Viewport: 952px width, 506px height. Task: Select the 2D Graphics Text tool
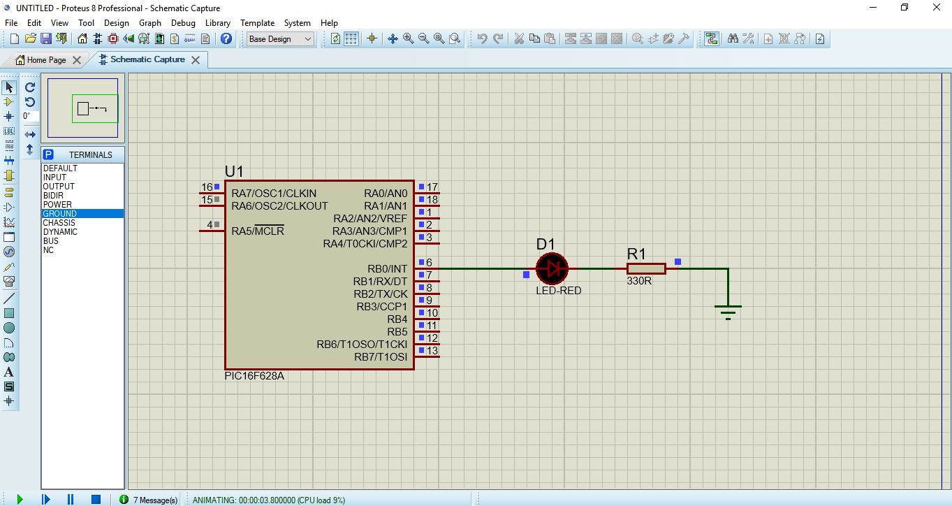[x=9, y=372]
